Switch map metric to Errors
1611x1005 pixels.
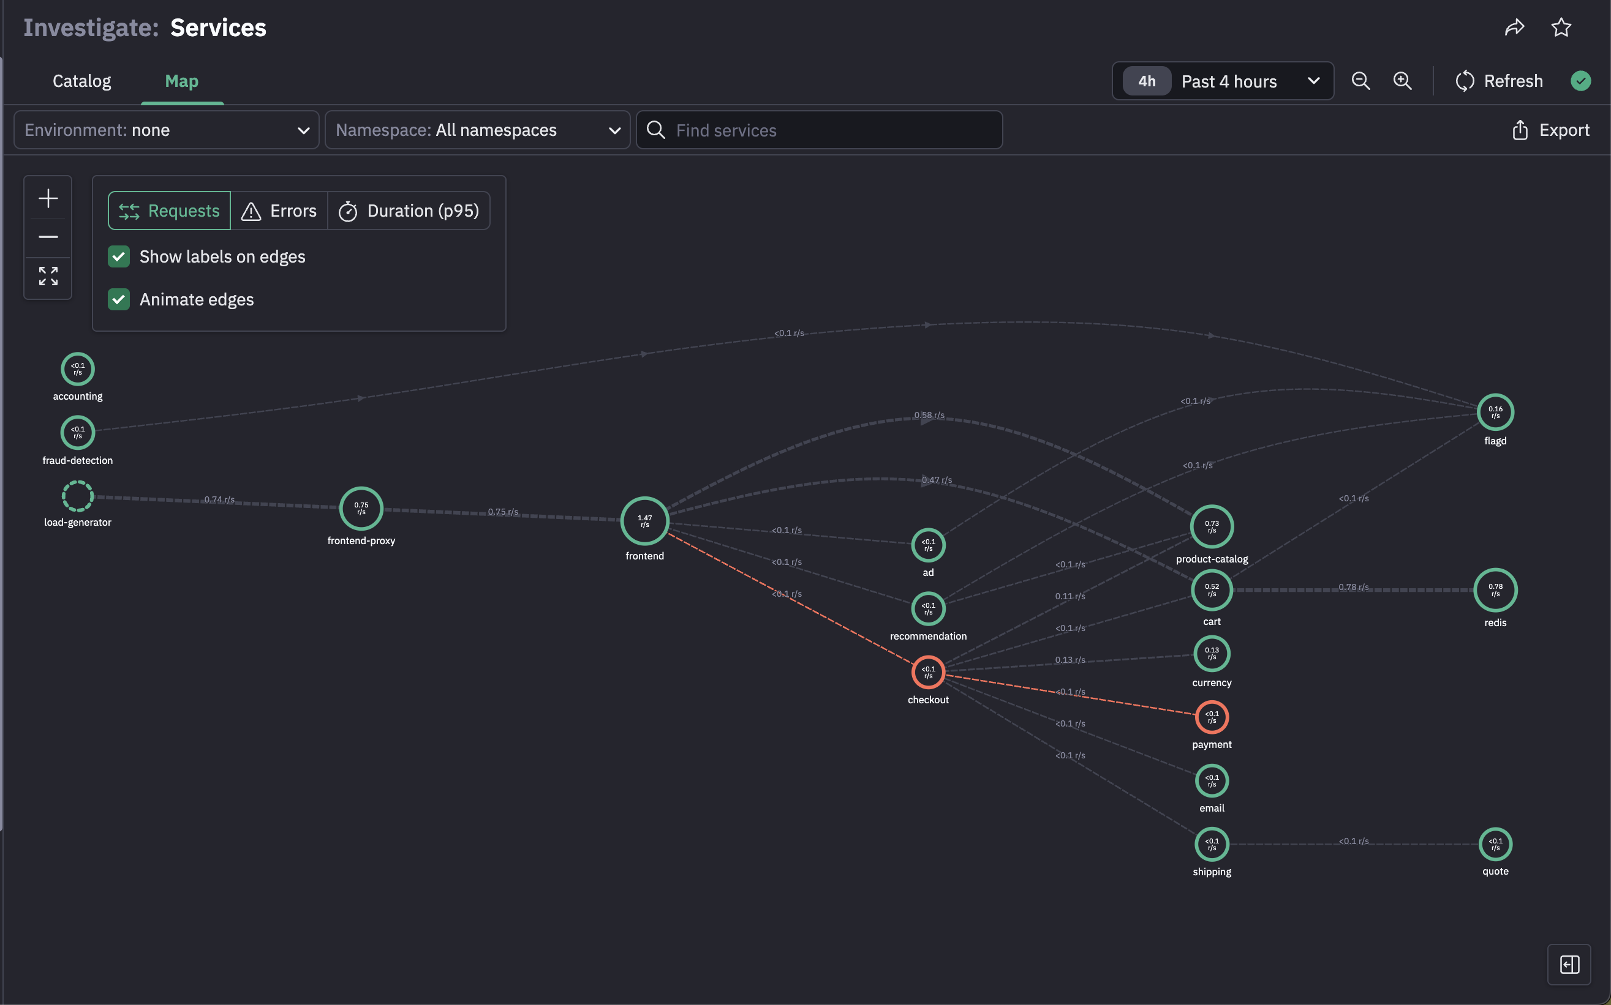[x=279, y=211]
